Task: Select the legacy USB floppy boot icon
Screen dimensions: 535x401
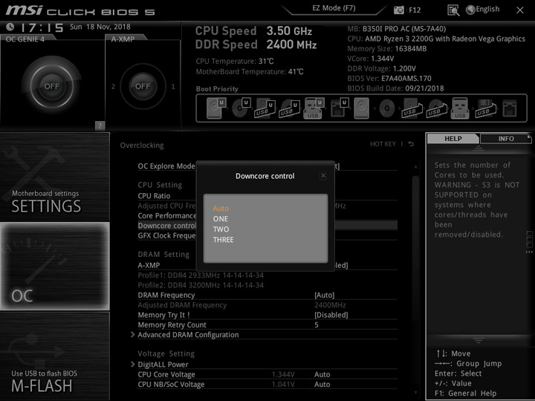Action: (x=485, y=108)
